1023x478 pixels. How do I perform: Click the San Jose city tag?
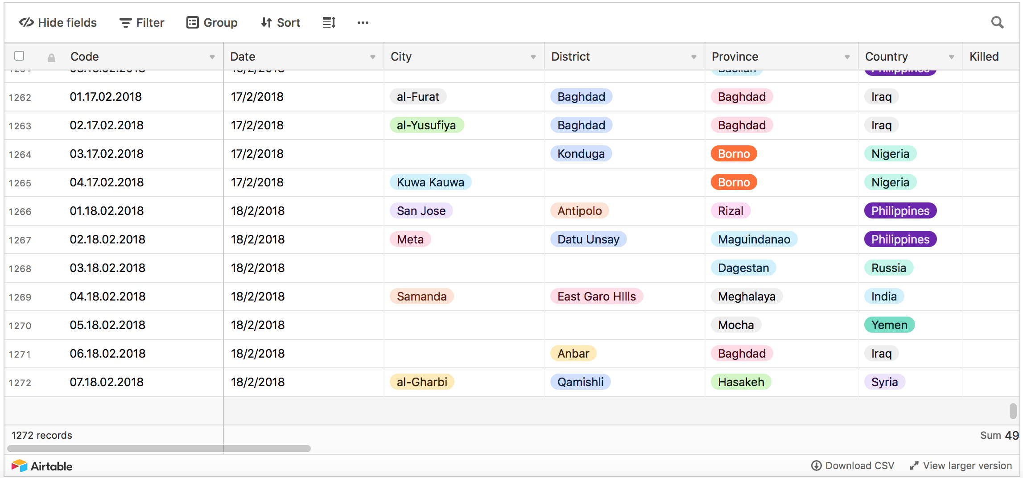(421, 211)
